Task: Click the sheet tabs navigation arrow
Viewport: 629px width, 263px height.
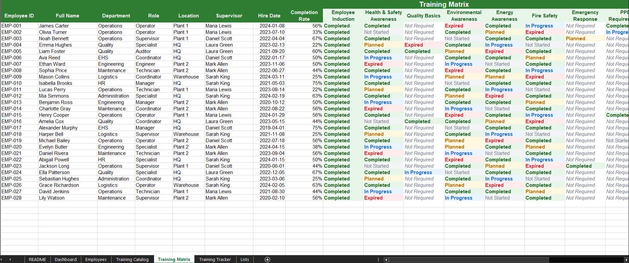Action: pyautogui.click(x=10, y=259)
